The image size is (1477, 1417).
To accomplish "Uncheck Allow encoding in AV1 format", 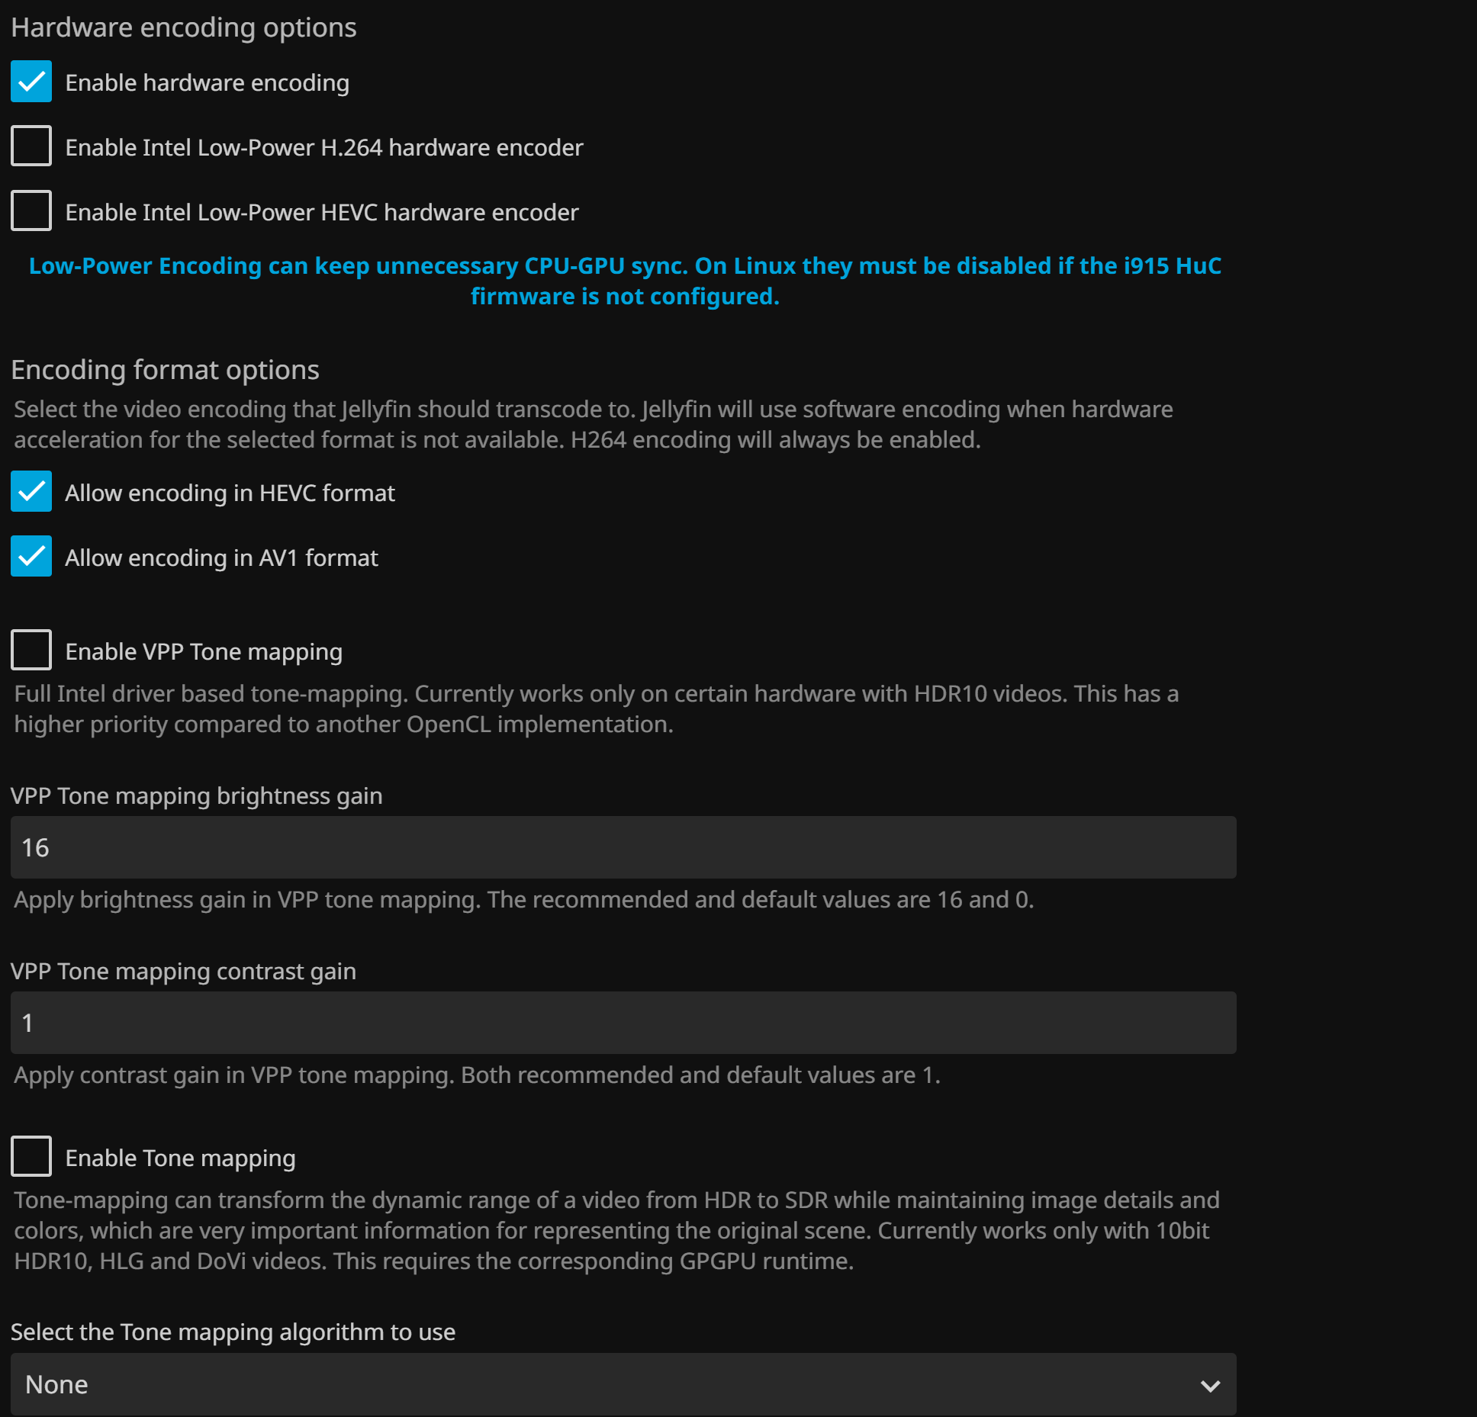I will coord(31,557).
